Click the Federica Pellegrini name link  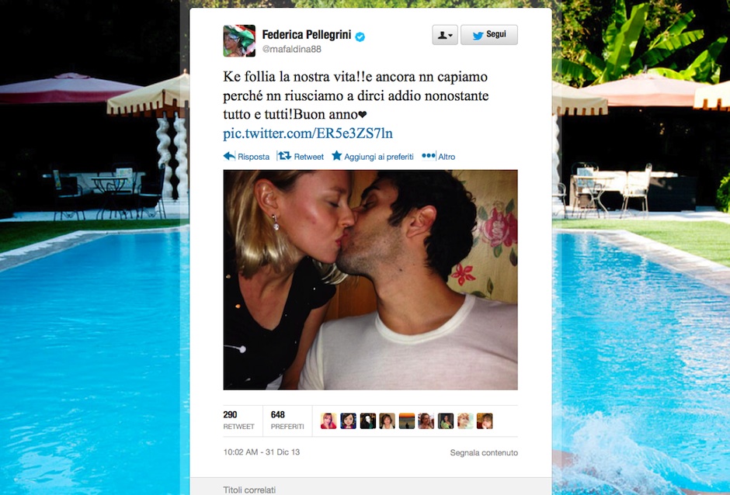click(x=306, y=35)
